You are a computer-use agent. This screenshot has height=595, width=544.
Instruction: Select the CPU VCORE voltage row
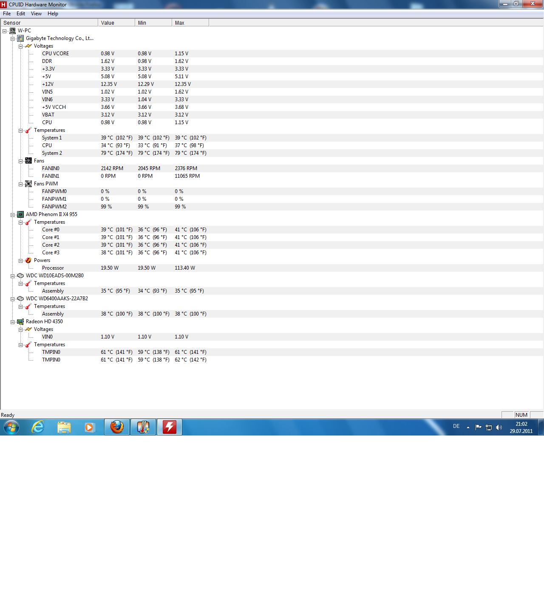292,54
